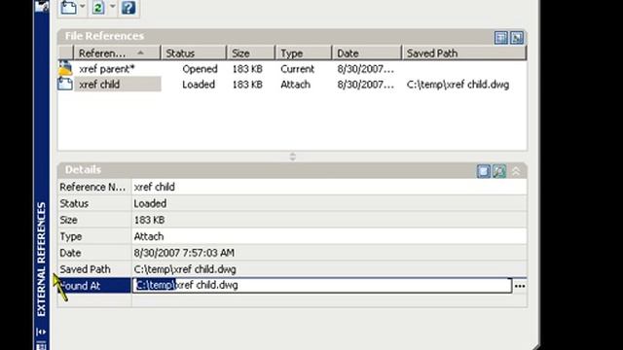The width and height of the screenshot is (623, 350).
Task: Switch to List View in File References
Action: click(x=501, y=38)
